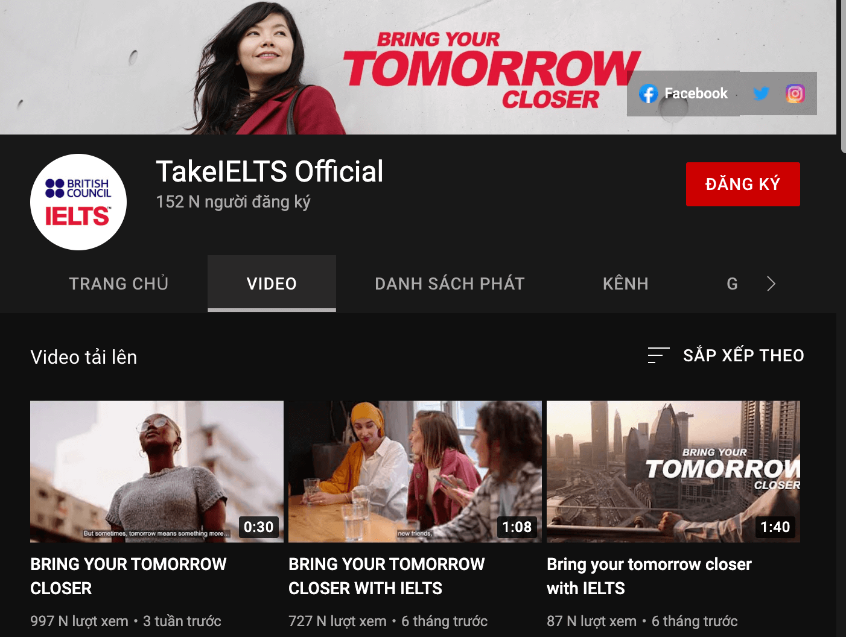846x637 pixels.
Task: Click the sort lines icon beside Sắp xếp theo
Action: point(658,355)
